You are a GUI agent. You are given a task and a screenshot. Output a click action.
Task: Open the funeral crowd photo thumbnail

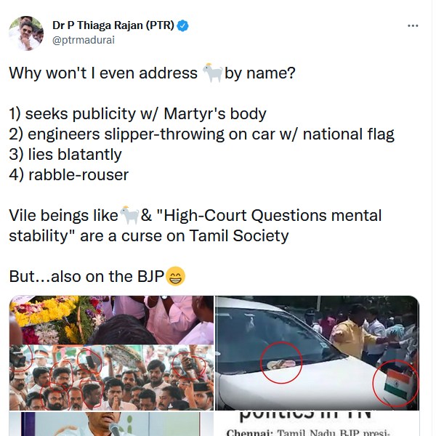111,353
